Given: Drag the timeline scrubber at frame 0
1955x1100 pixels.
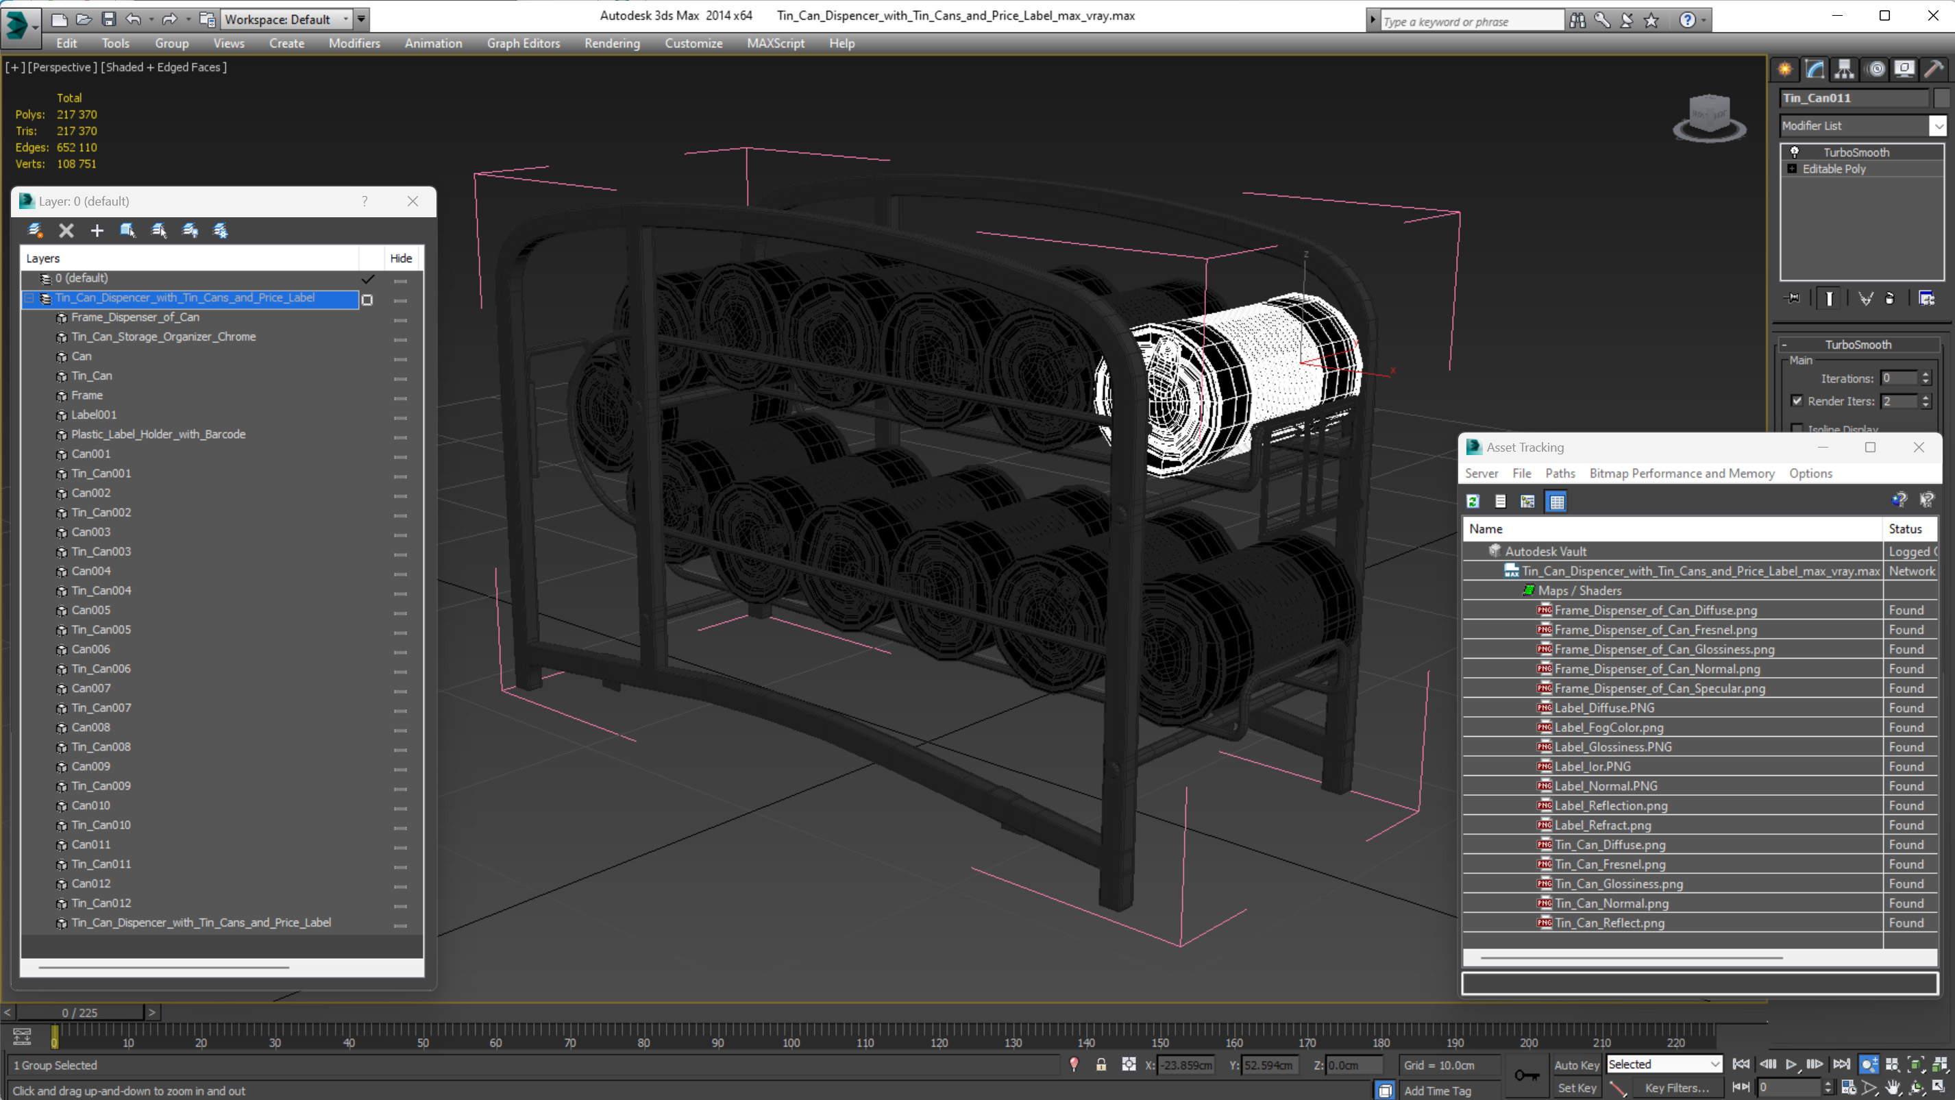Looking at the screenshot, I should point(53,1036).
